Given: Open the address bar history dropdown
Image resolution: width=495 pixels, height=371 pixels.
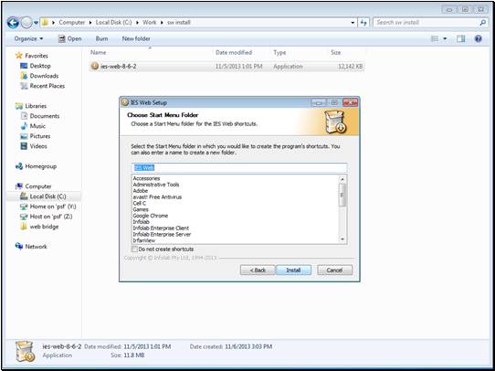Looking at the screenshot, I should (353, 23).
